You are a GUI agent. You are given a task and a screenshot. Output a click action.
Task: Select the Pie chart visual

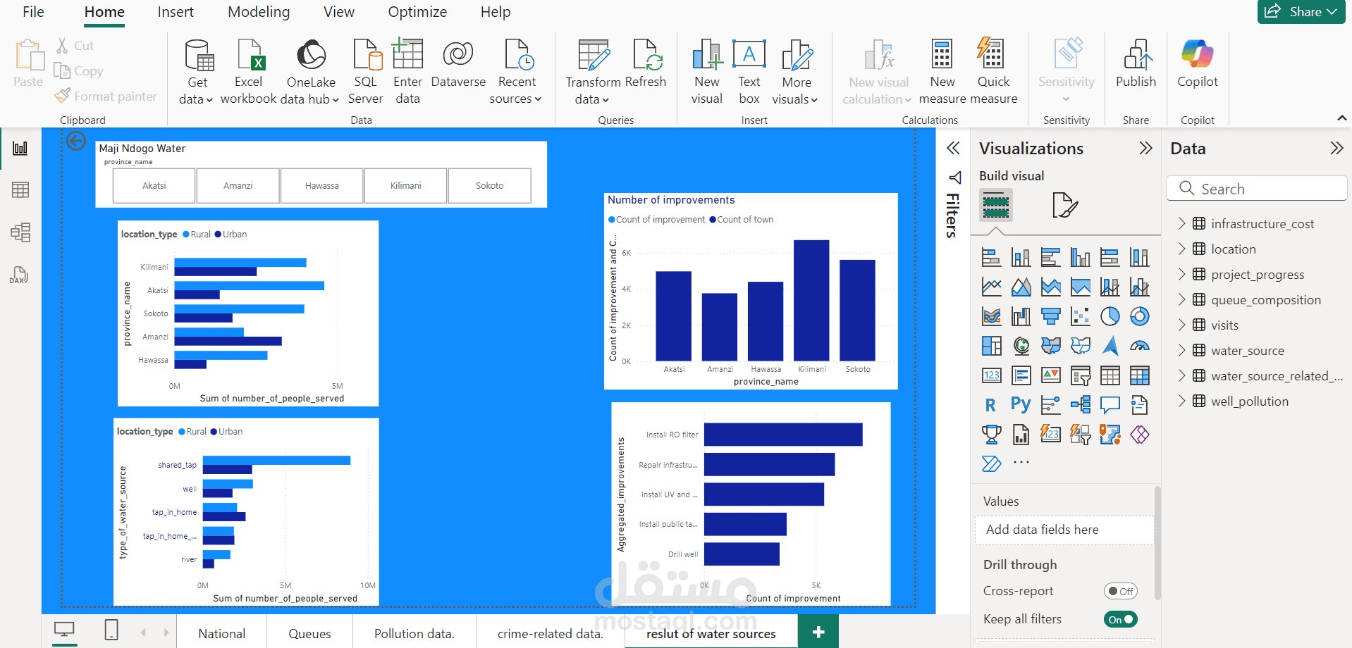[x=1110, y=317]
